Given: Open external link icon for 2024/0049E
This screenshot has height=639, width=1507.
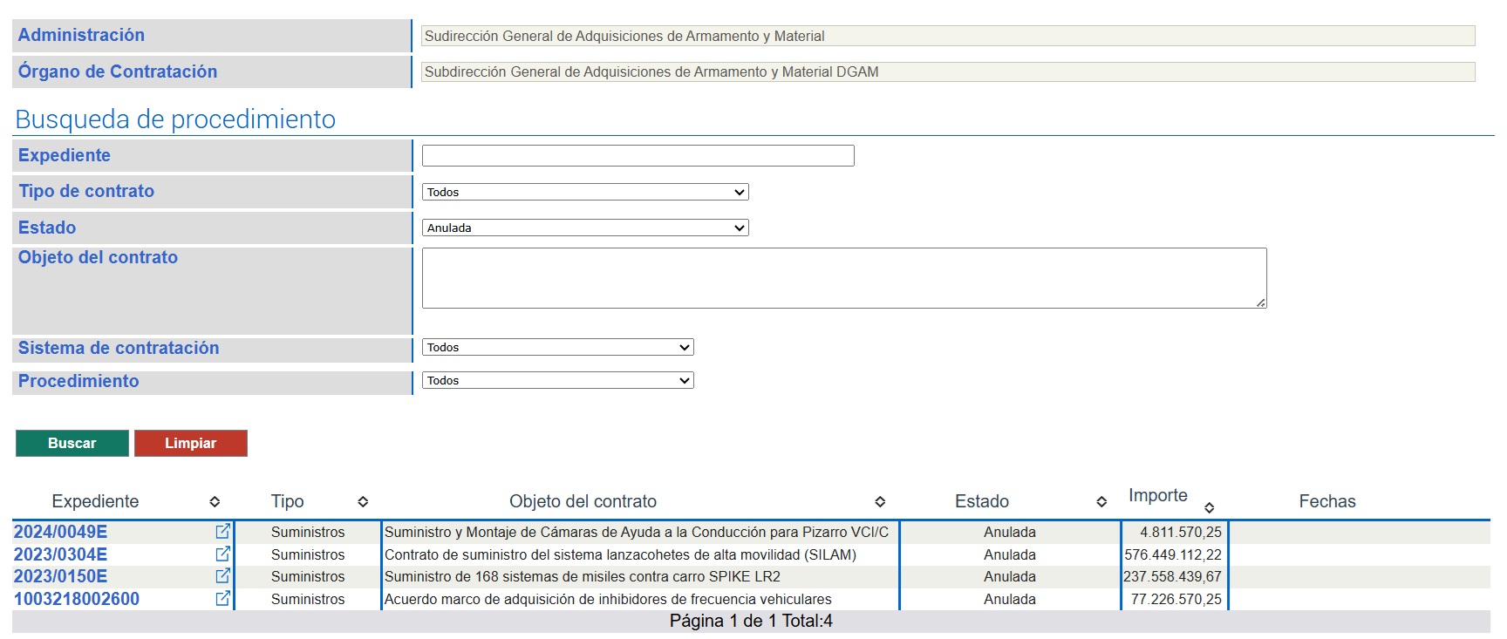Looking at the screenshot, I should click(222, 531).
